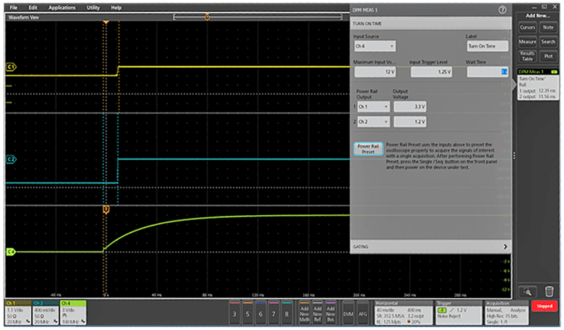The image size is (564, 330).
Task: Open the Applications menu
Action: point(62,8)
